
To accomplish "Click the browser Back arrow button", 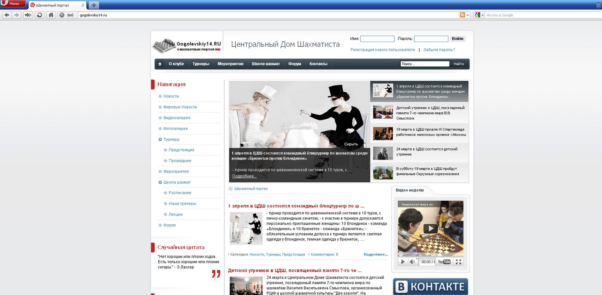I will pos(6,15).
